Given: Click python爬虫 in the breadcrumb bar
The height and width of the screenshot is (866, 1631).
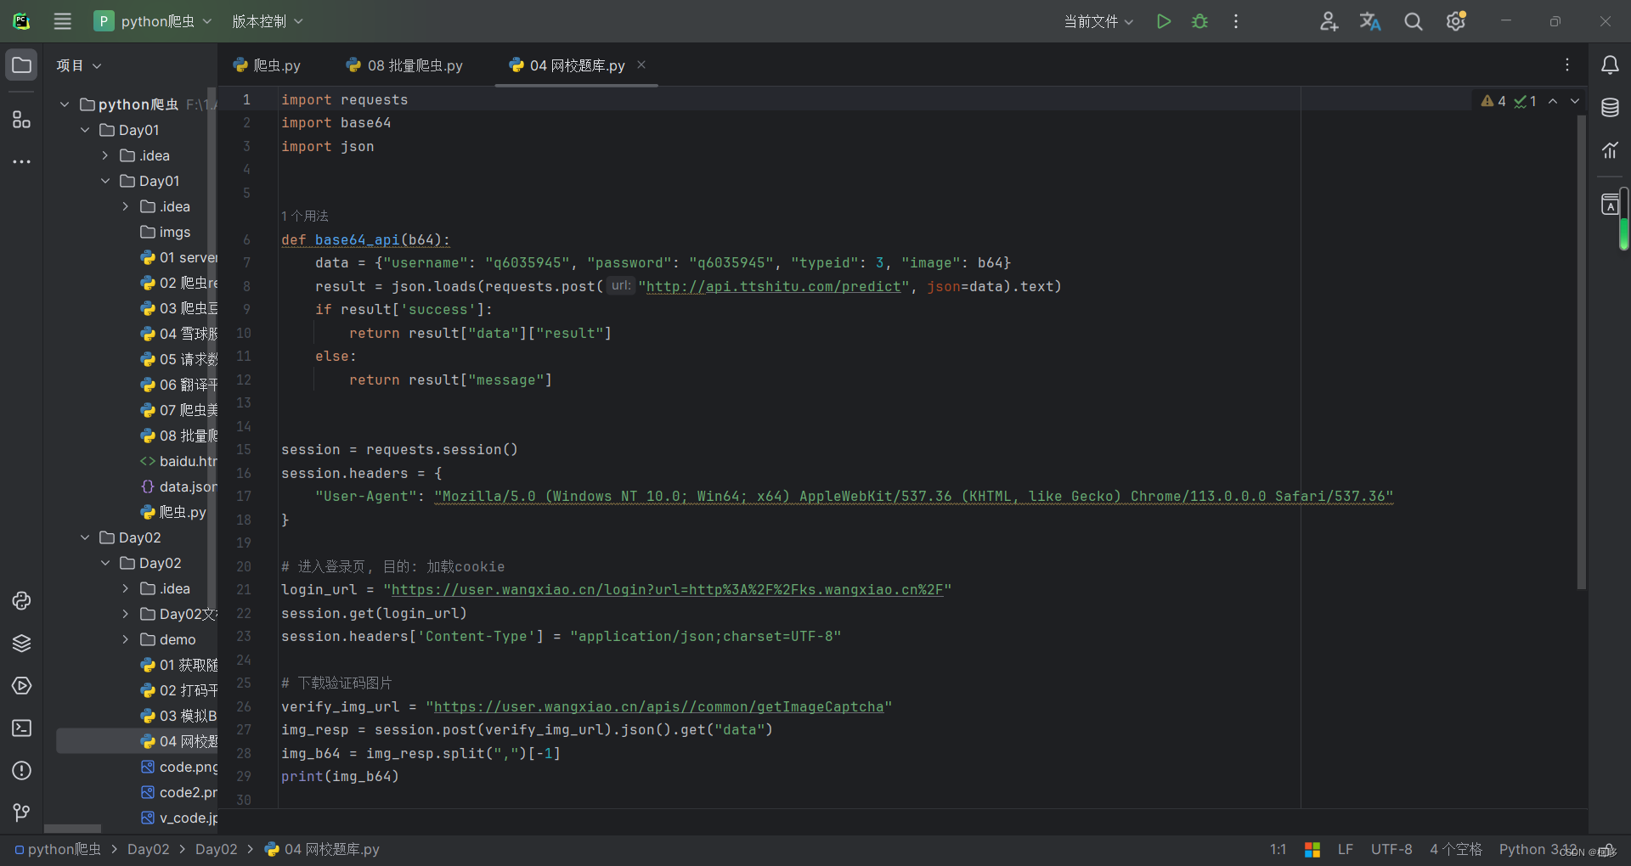Looking at the screenshot, I should [x=58, y=849].
